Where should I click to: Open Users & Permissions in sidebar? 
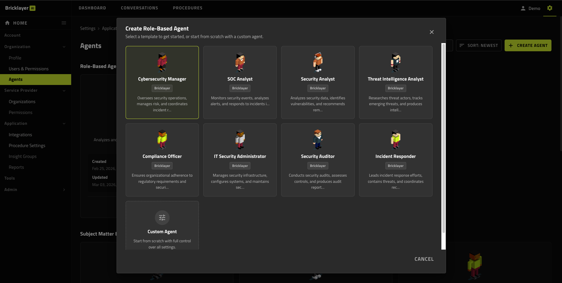click(x=29, y=69)
